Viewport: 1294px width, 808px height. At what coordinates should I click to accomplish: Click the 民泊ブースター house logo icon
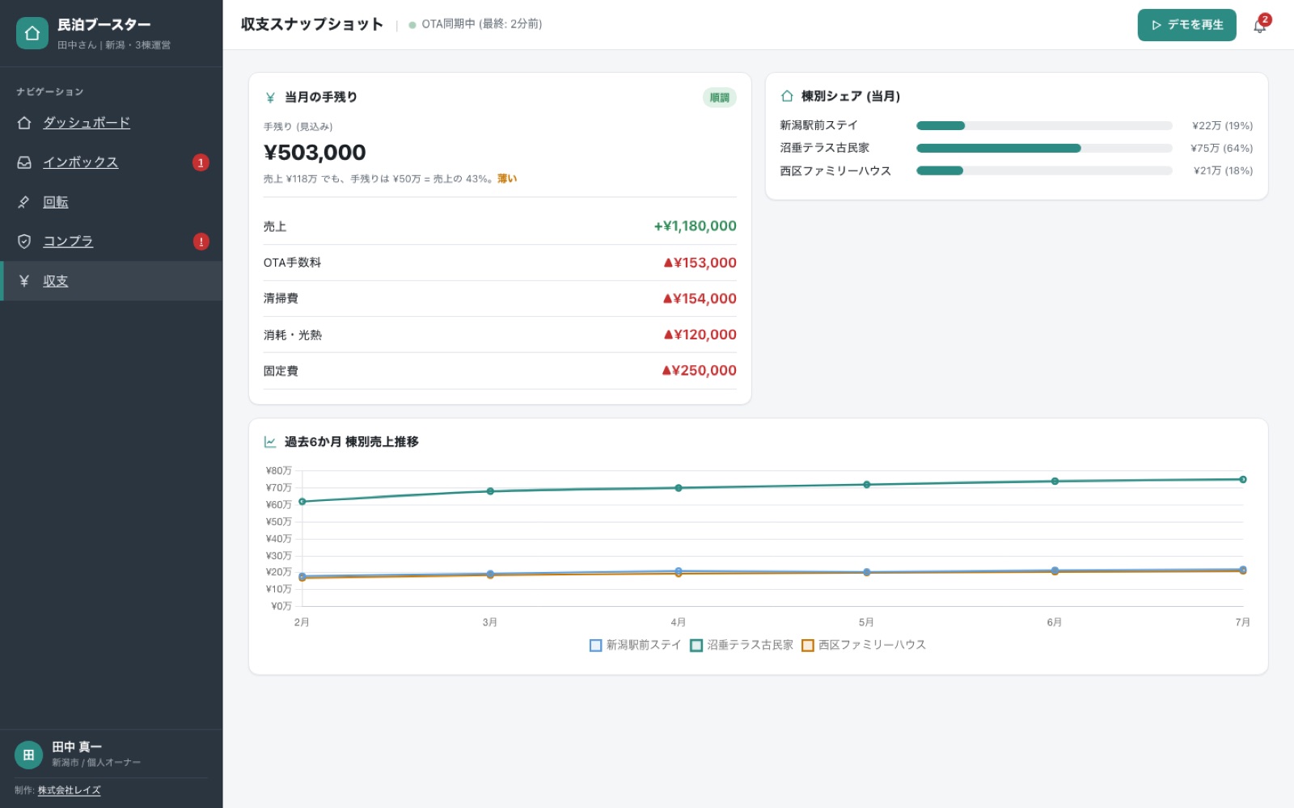[x=32, y=33]
